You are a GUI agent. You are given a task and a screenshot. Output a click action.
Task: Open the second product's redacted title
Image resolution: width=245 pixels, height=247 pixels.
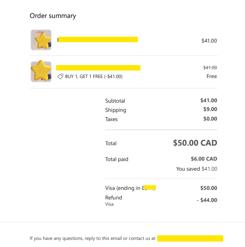pyautogui.click(x=98, y=68)
